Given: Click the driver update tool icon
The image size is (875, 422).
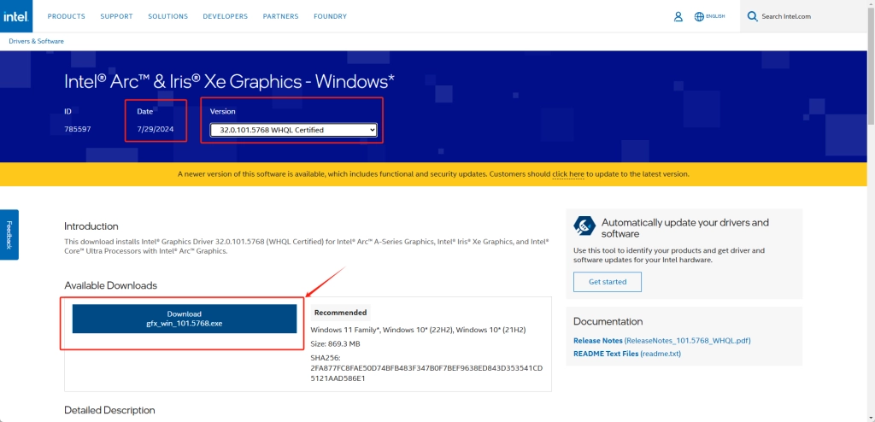Looking at the screenshot, I should (584, 226).
